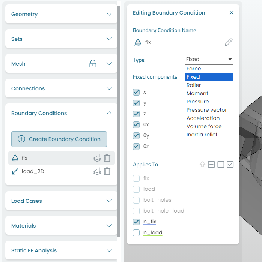Click the fix triangle icon in the list

[x=15, y=158]
